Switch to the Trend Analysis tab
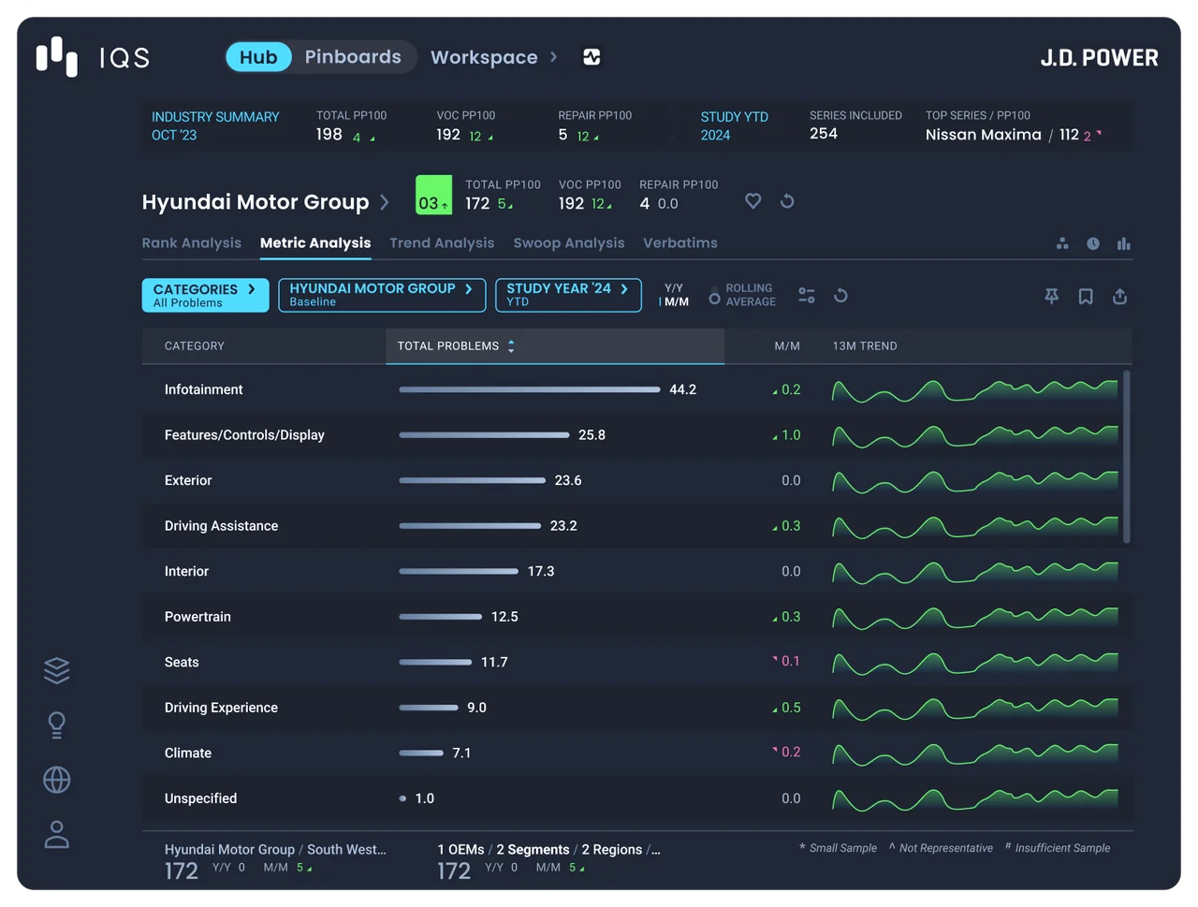 click(x=442, y=242)
